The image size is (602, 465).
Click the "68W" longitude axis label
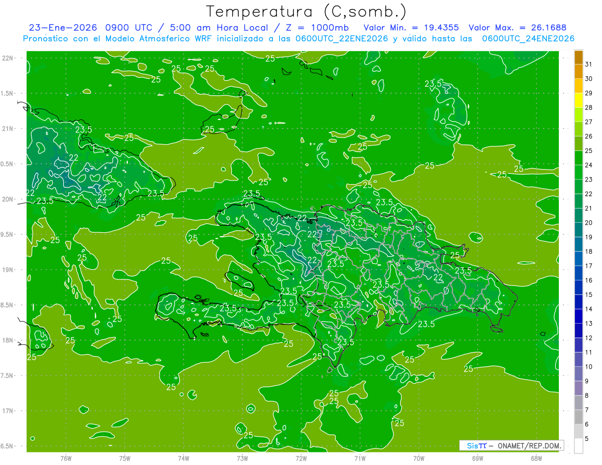point(536,458)
